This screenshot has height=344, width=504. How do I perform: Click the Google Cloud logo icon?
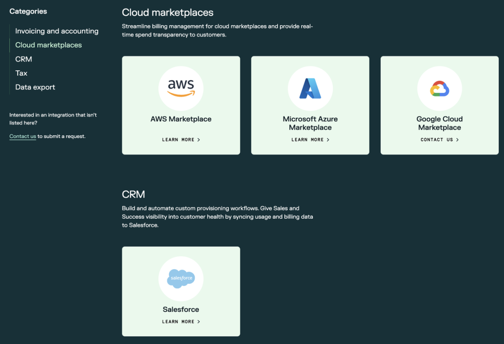[440, 88]
